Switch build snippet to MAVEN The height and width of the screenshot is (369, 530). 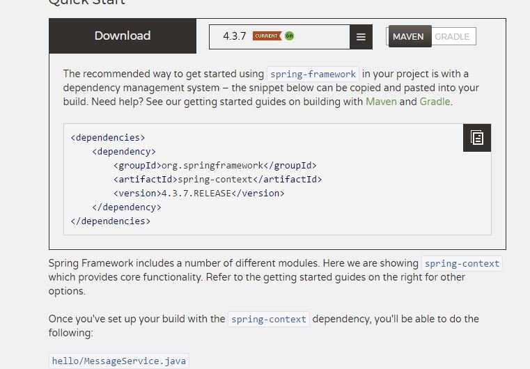pos(408,37)
